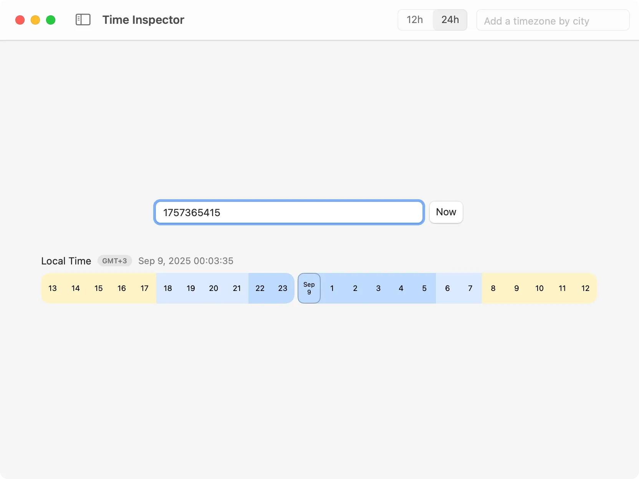Open the Time Inspector sidebar panel
This screenshot has height=479, width=639.
coord(83,20)
